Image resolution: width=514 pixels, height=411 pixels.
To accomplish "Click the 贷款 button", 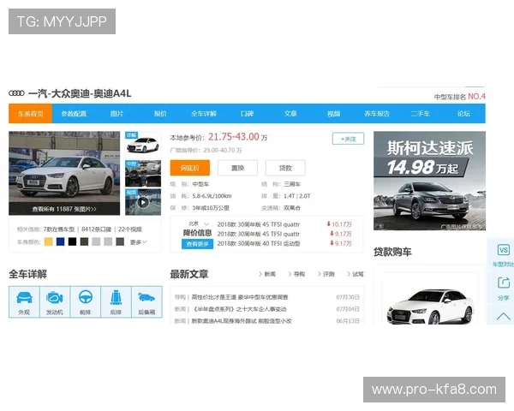I will pos(285,168).
